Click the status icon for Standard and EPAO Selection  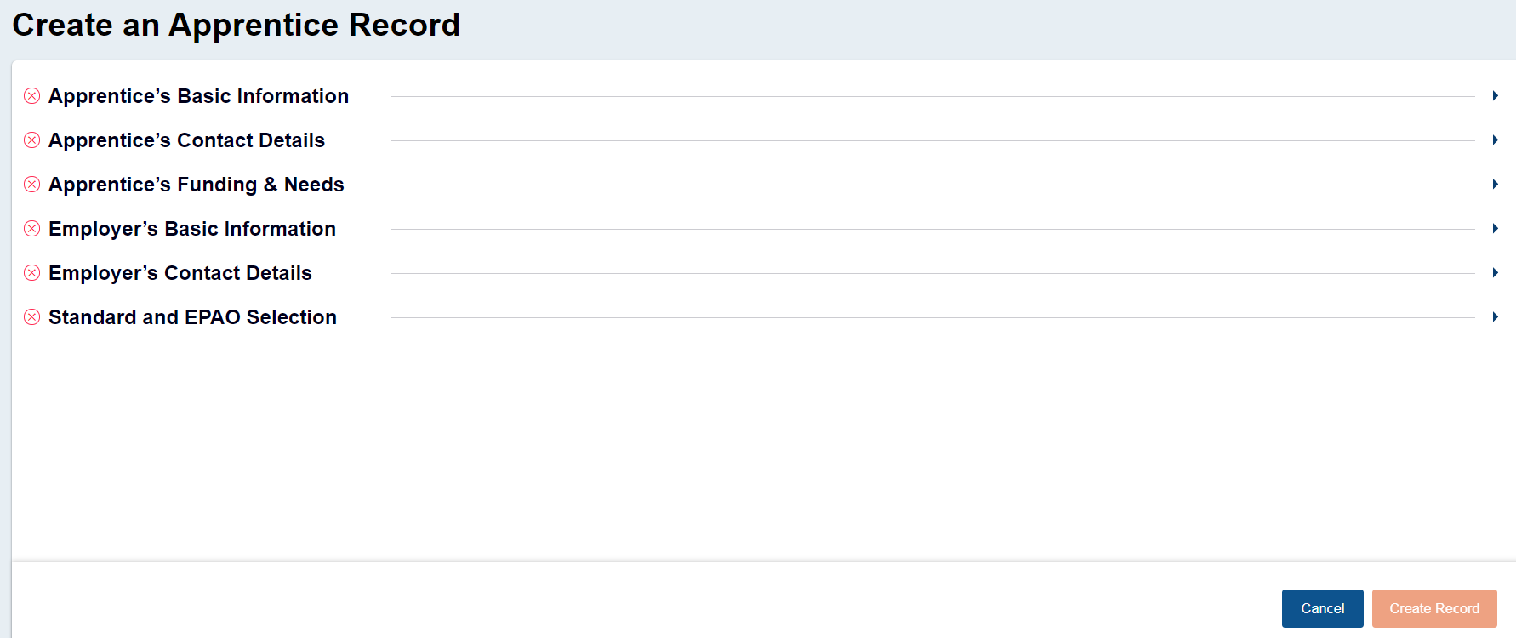click(x=32, y=317)
